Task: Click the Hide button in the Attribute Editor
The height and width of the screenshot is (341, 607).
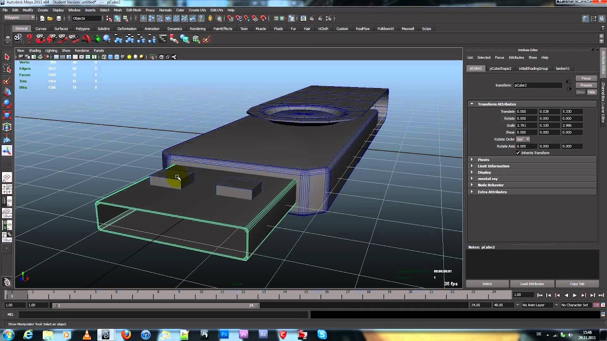Action: [x=591, y=92]
